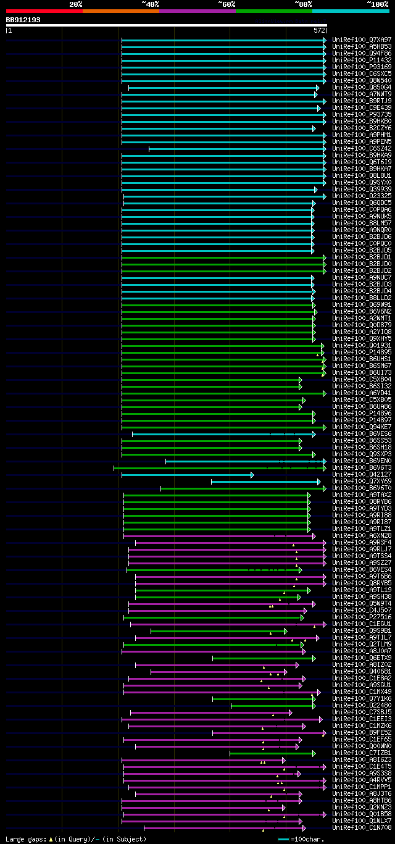Viewport: 395px width, 844px height.
Task: Select hit label UniRef100_Q40681
Action: click(362, 671)
